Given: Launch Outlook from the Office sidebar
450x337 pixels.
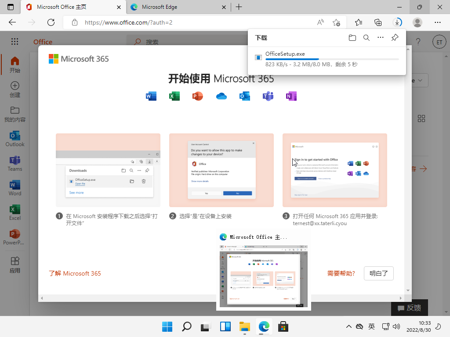Looking at the screenshot, I should tap(15, 139).
